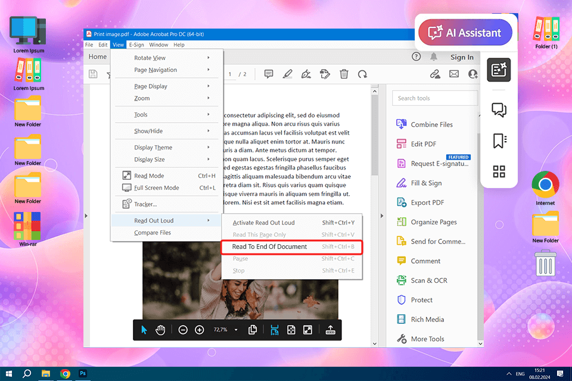
Task: Open the grid view icon in floating sidebar
Action: [x=499, y=171]
